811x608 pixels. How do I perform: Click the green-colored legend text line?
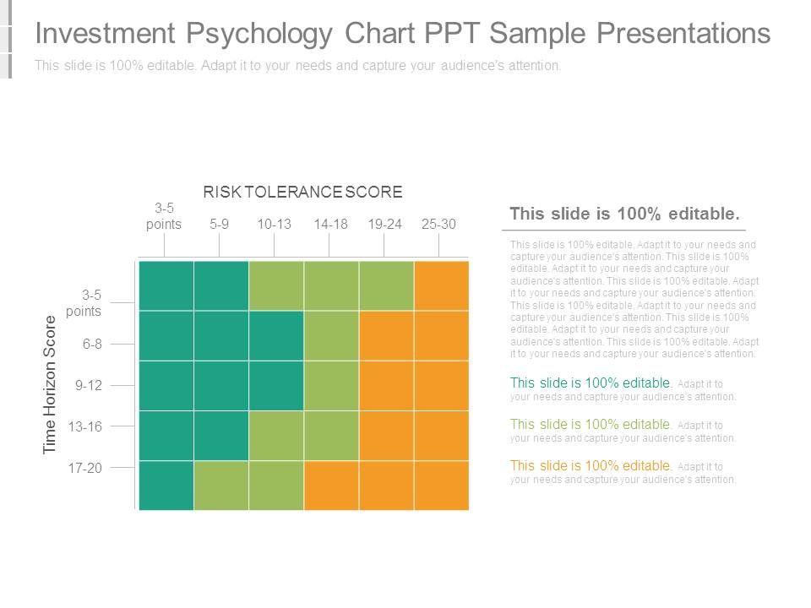[623, 431]
